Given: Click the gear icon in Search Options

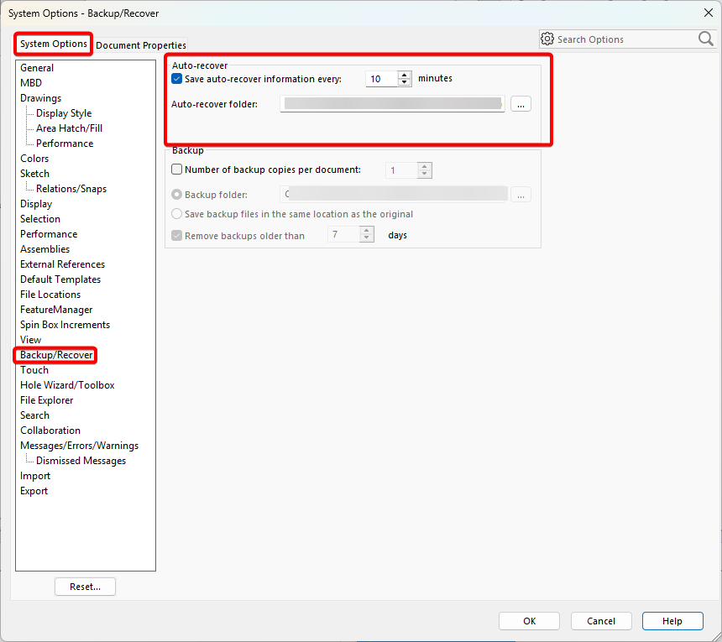Looking at the screenshot, I should click(x=547, y=39).
